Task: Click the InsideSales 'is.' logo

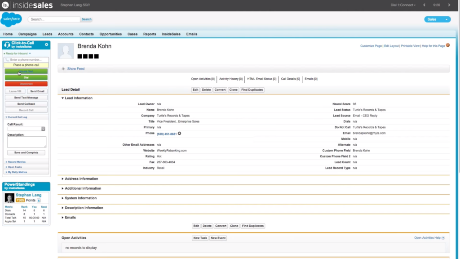Action: (5, 5)
